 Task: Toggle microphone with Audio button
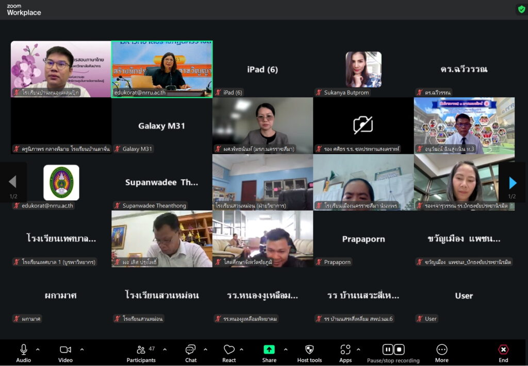[x=23, y=353]
